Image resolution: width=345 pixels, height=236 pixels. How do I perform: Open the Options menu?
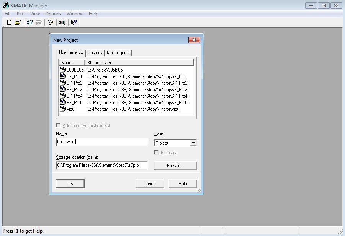53,14
